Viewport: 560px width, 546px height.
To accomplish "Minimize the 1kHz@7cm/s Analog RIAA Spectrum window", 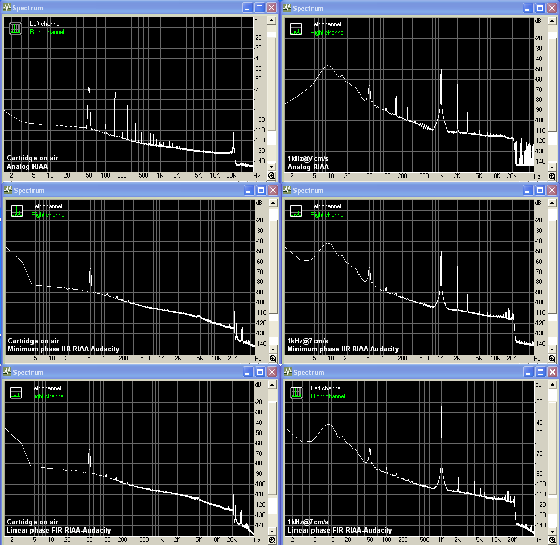I will (x=528, y=8).
